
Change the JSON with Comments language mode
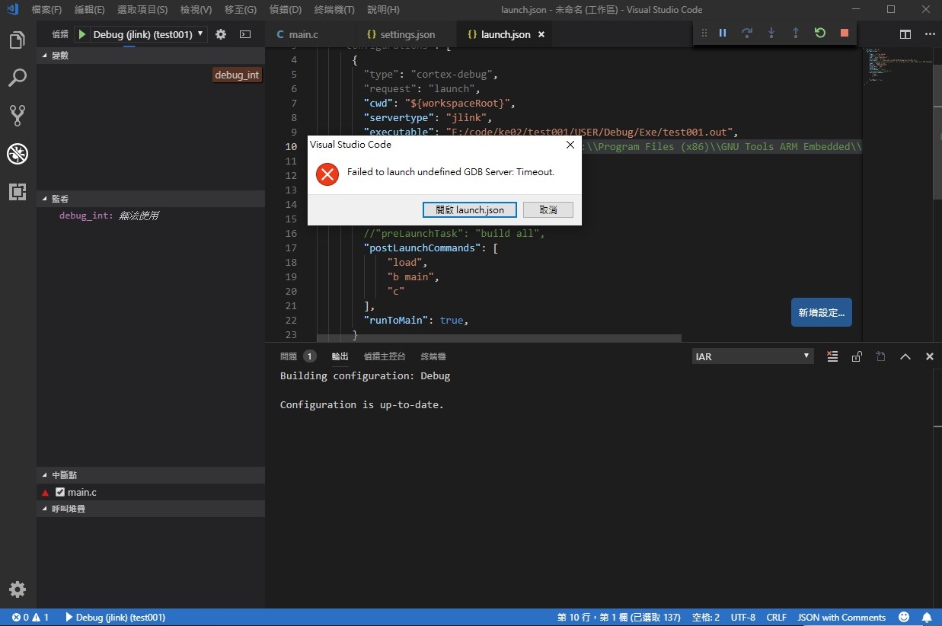coord(841,617)
